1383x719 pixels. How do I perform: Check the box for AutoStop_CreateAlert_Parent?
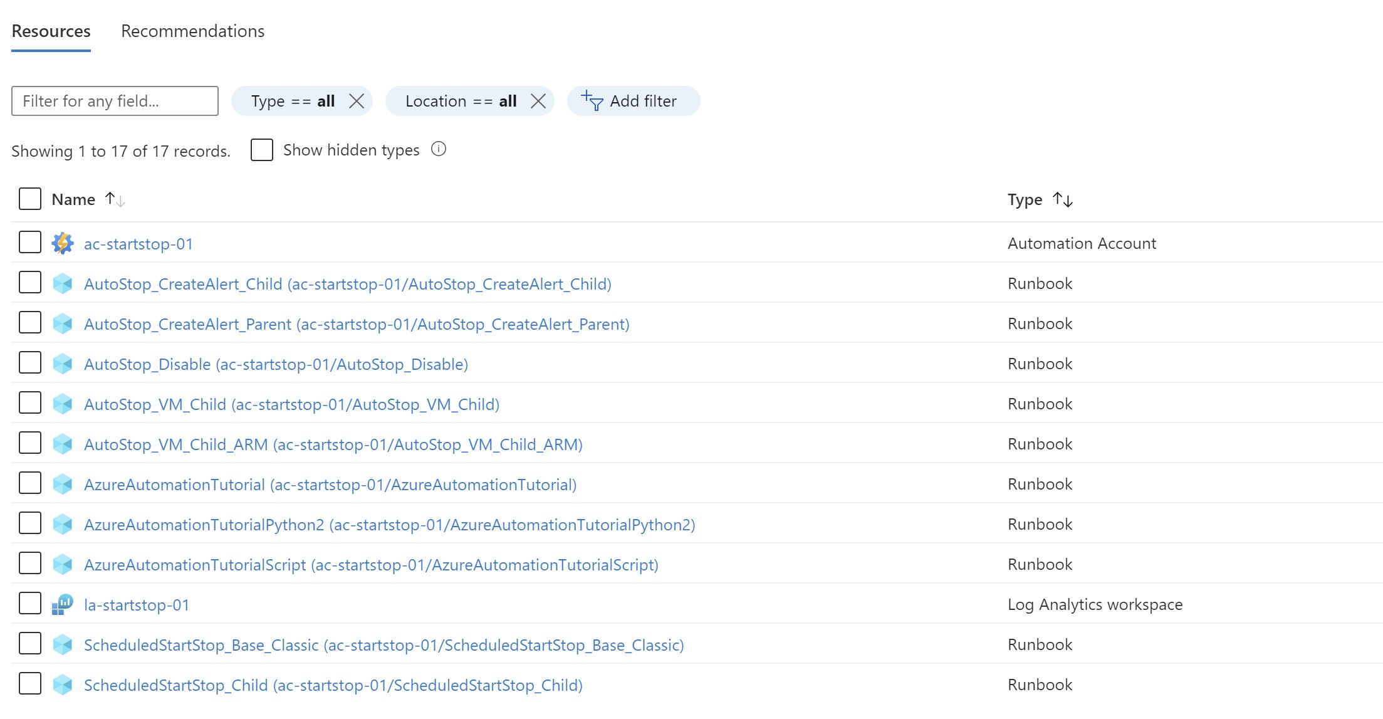pos(30,322)
